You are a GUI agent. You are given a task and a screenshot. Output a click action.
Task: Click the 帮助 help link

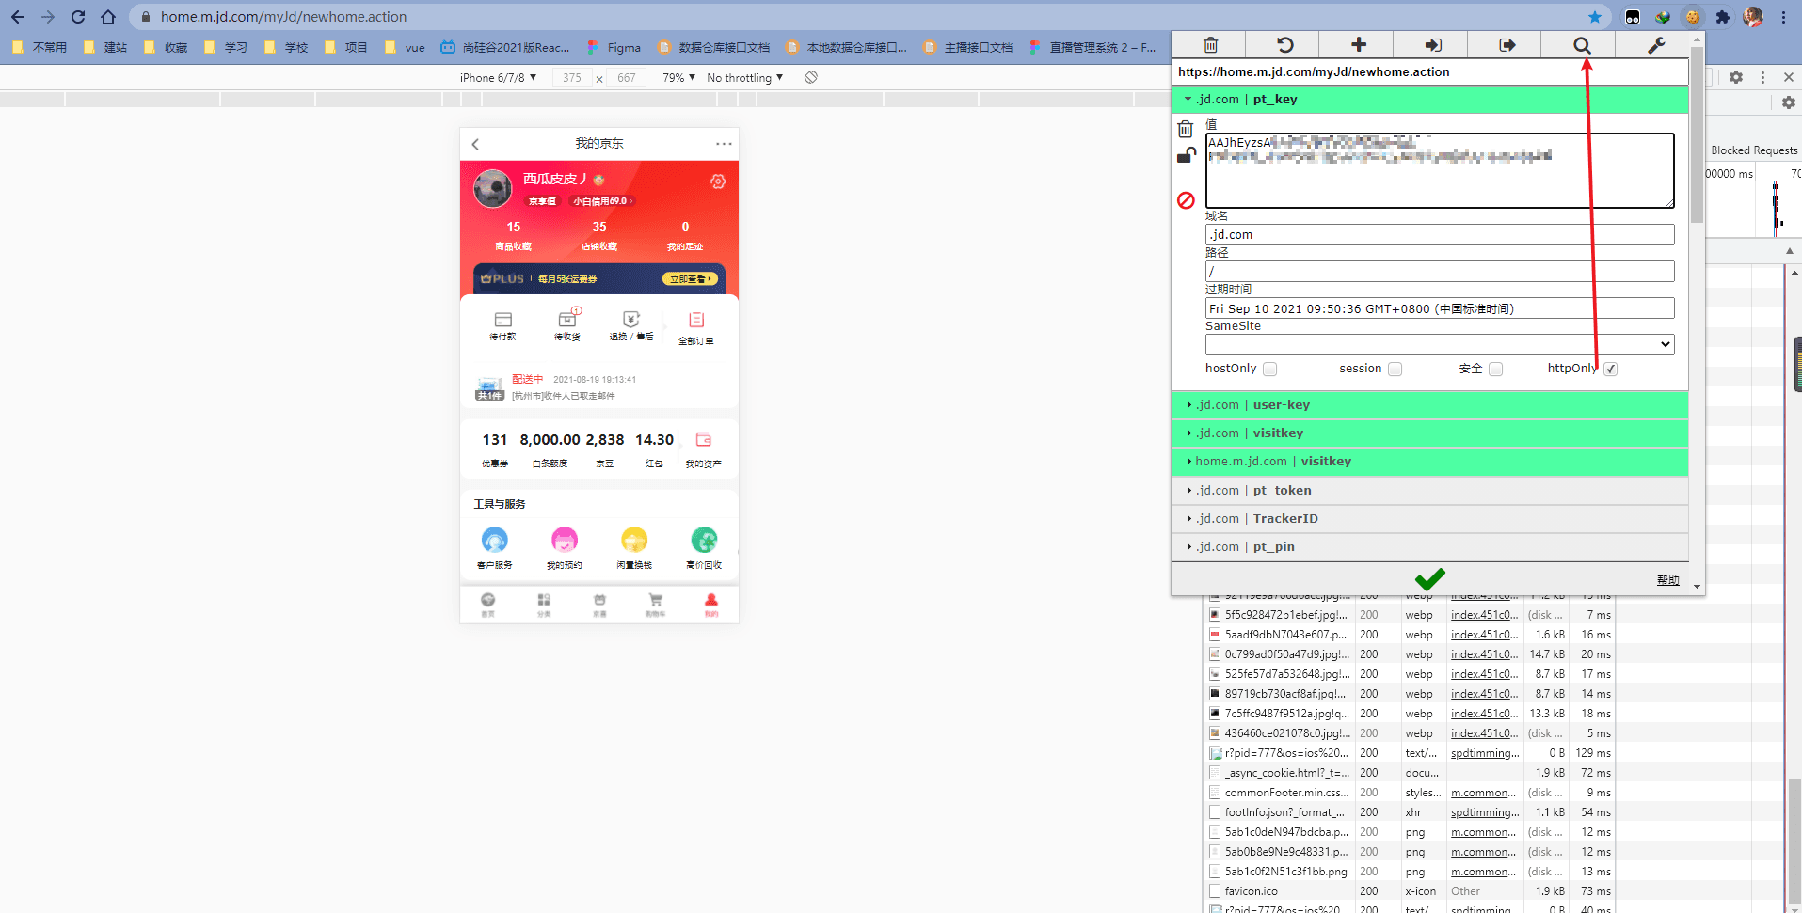pos(1667,580)
